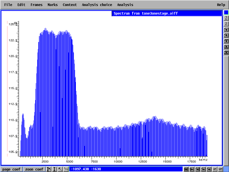Image resolution: width=229 pixels, height=172 pixels.
Task: Click the blue color square at top right
Action: pyautogui.click(x=226, y=12)
